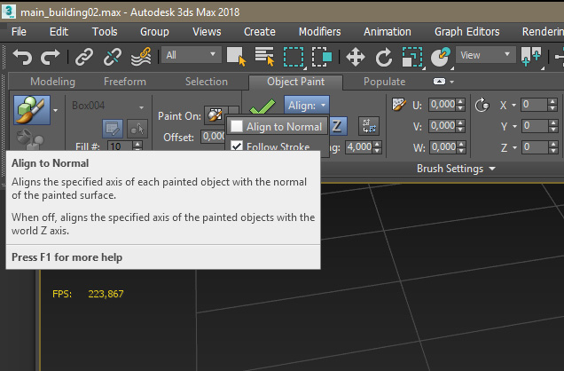
Task: Activate the Select Object tool
Action: click(236, 57)
